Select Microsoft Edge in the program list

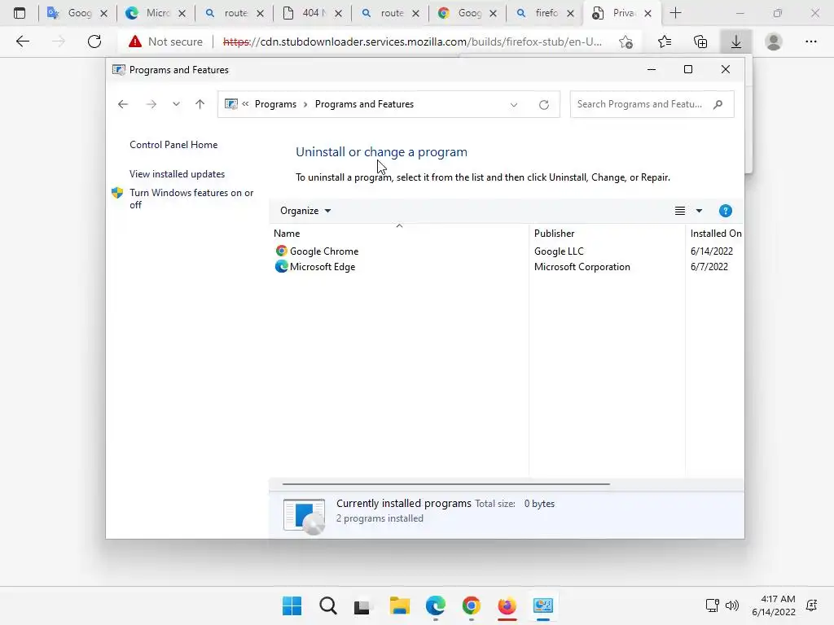pyautogui.click(x=323, y=267)
